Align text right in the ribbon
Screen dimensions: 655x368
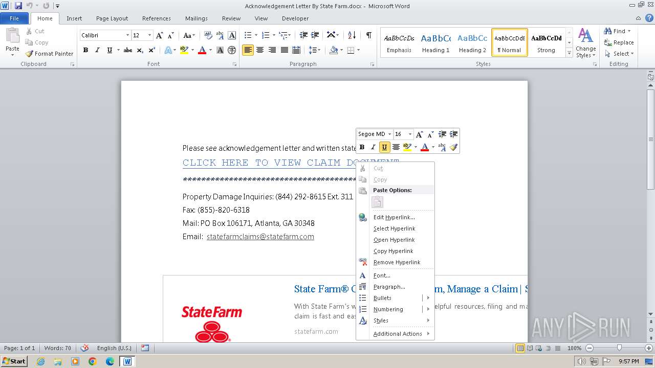click(x=272, y=50)
